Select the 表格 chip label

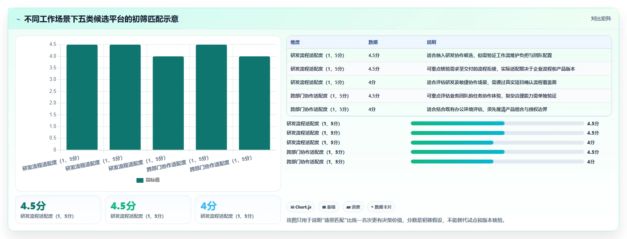[x=331, y=207]
